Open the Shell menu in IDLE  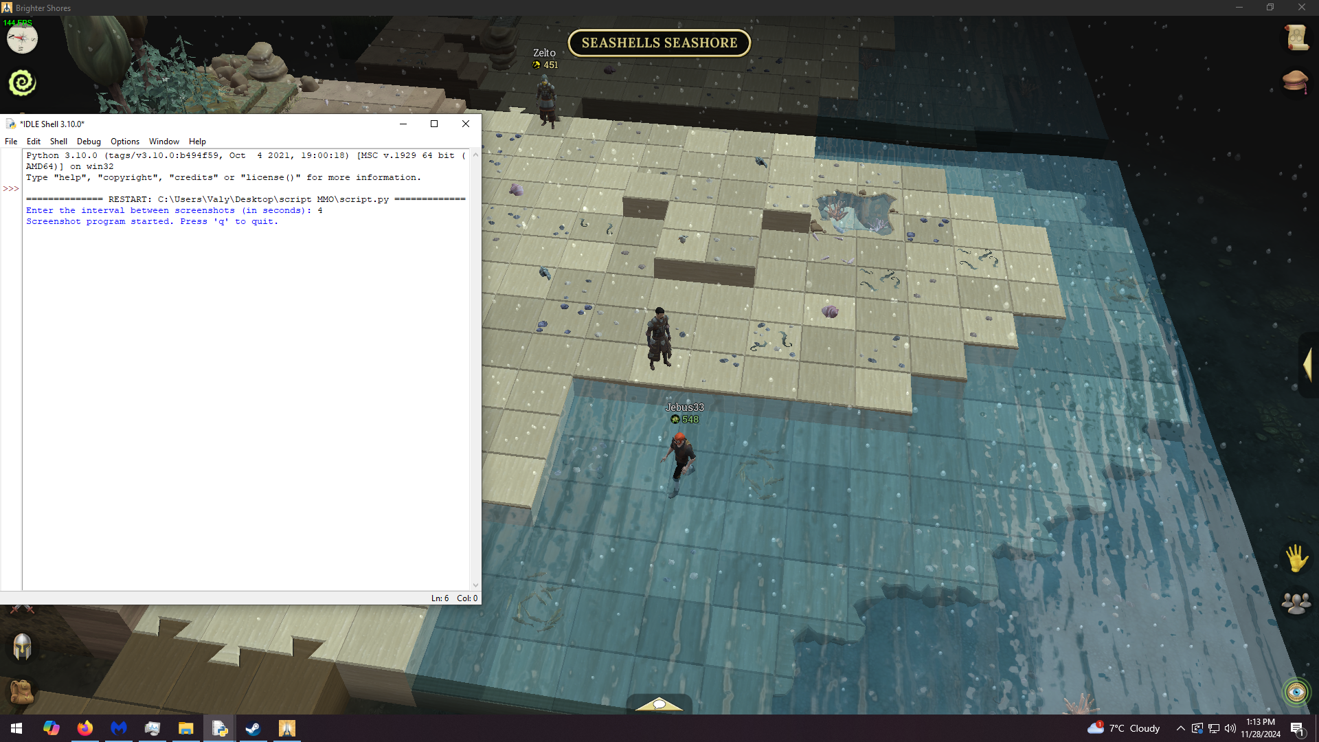pyautogui.click(x=58, y=142)
